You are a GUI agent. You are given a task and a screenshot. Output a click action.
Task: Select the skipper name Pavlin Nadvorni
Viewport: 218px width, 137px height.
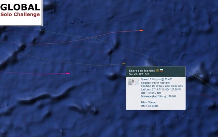coord(161,83)
